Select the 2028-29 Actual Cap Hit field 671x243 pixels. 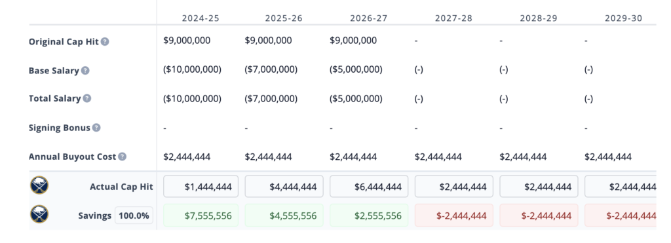coord(539,187)
